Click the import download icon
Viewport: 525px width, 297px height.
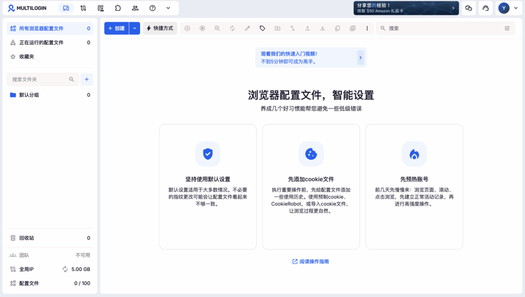pos(322,28)
